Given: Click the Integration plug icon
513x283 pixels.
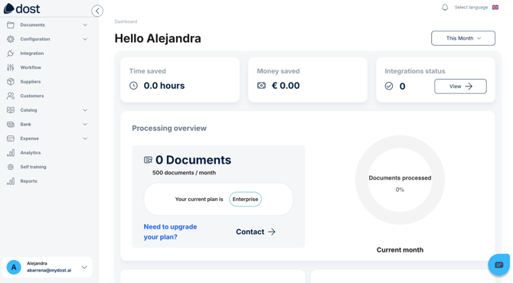Looking at the screenshot, I should coord(11,54).
